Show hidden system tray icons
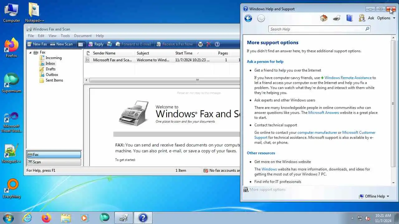 click(352, 218)
